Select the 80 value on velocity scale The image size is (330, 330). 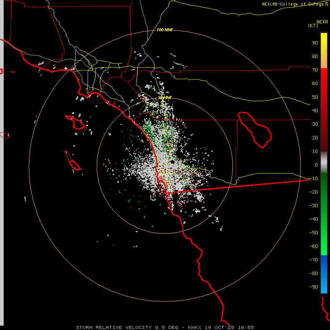pyautogui.click(x=315, y=56)
